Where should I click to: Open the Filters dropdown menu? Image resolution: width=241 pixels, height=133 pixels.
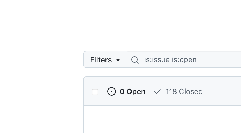click(105, 60)
